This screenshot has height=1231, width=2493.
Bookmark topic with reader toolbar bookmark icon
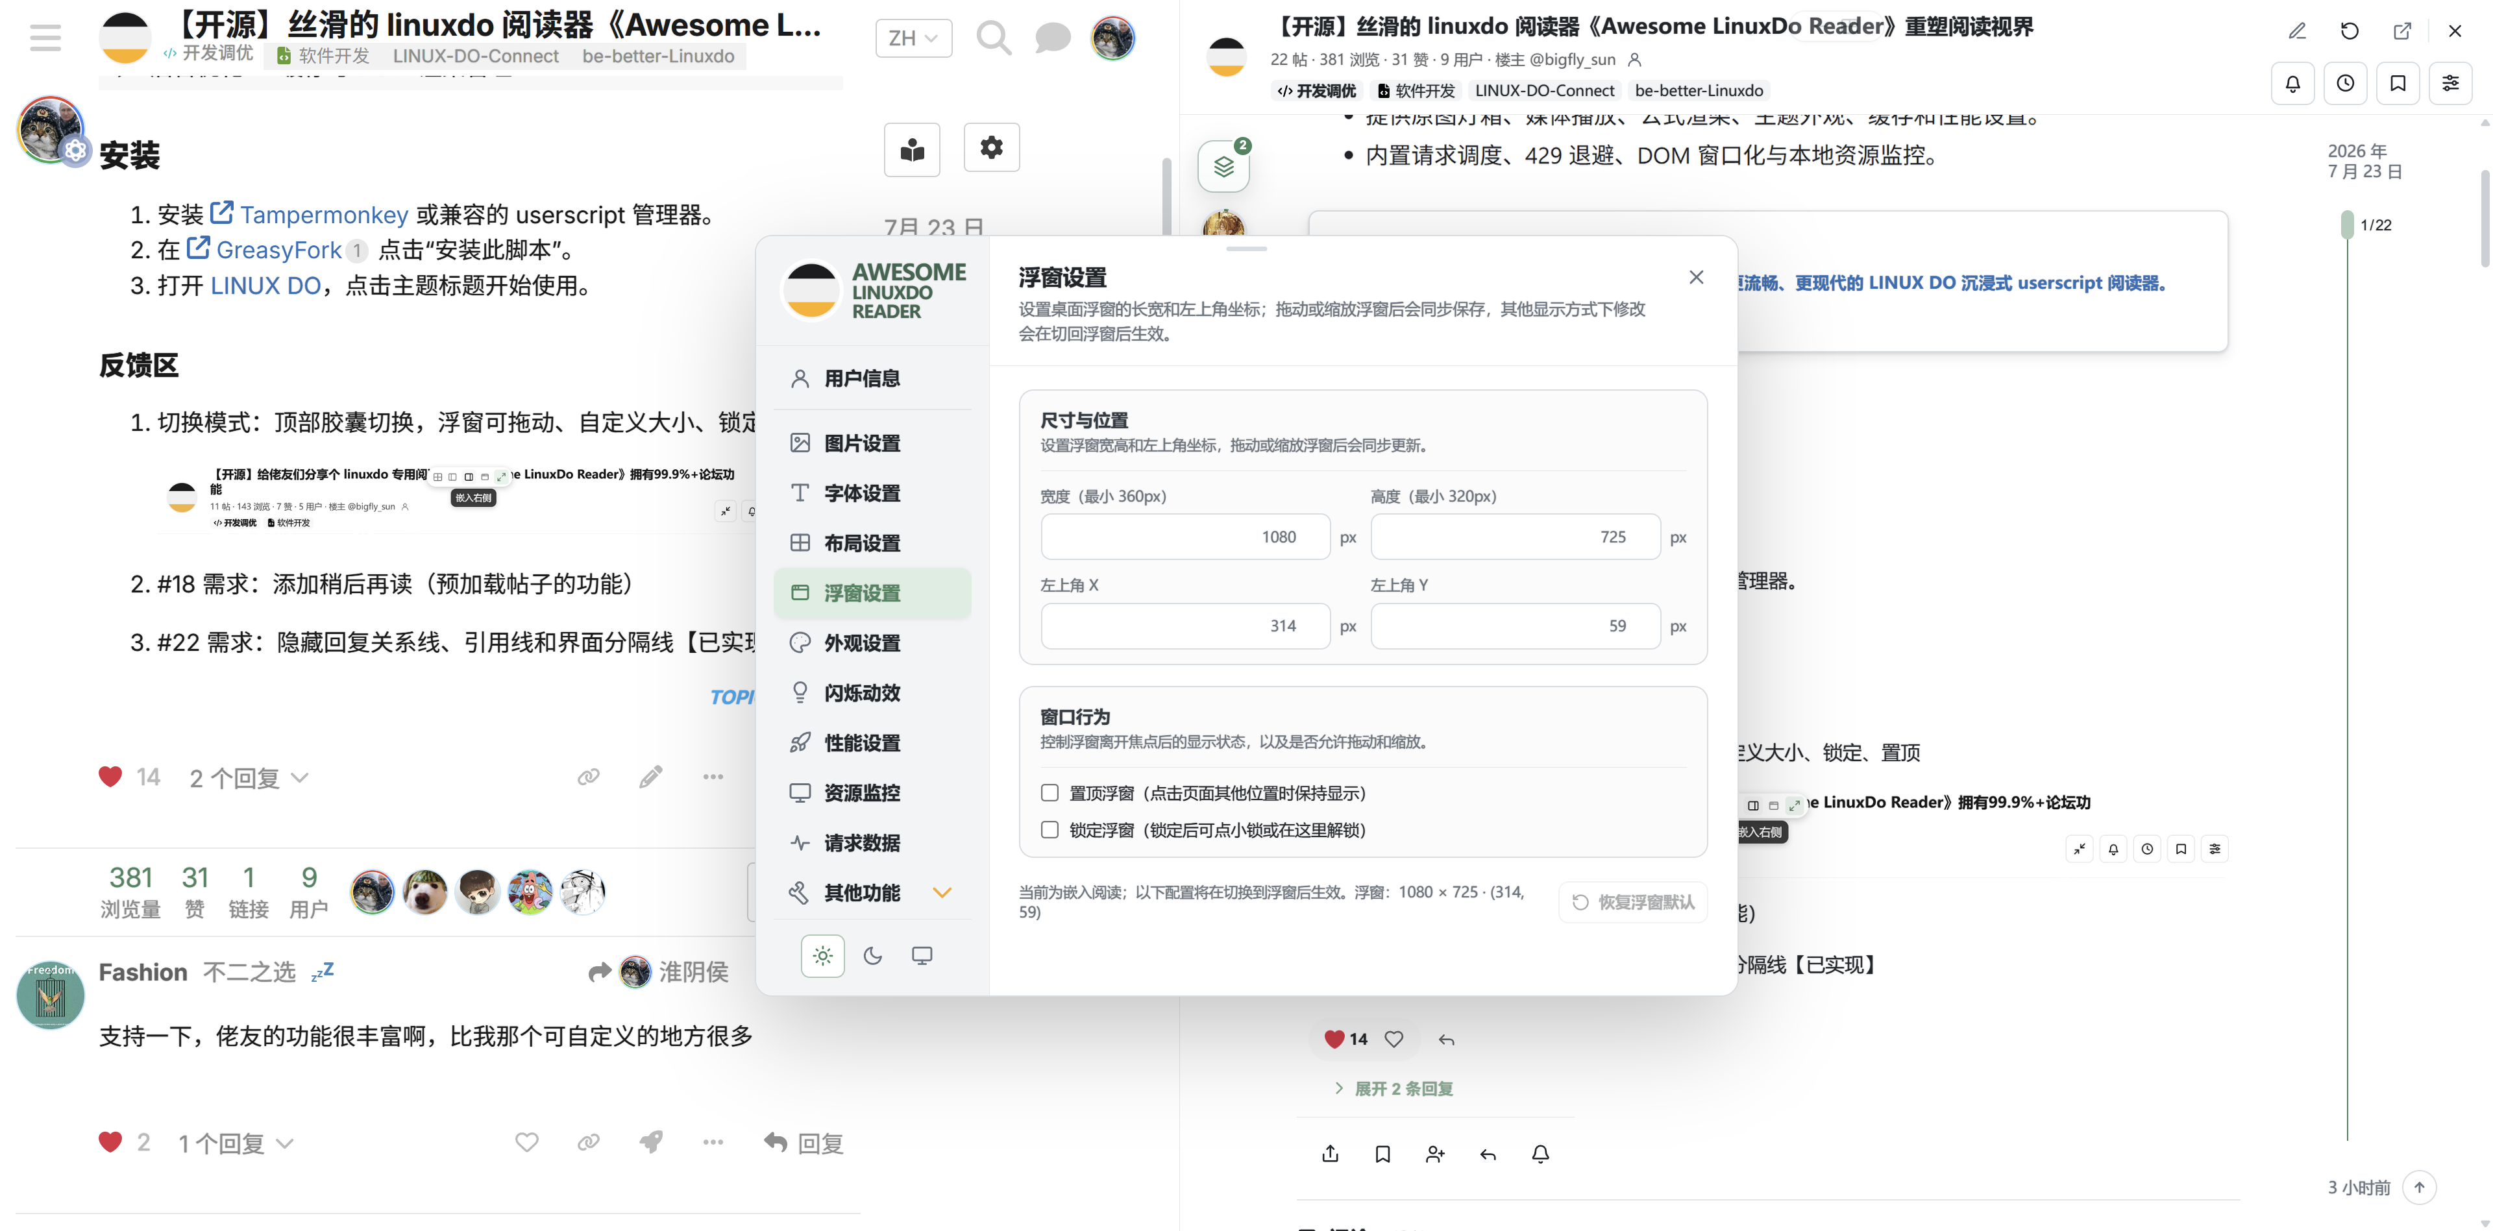[2398, 83]
